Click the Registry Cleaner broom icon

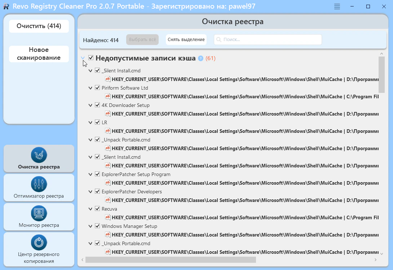39,155
